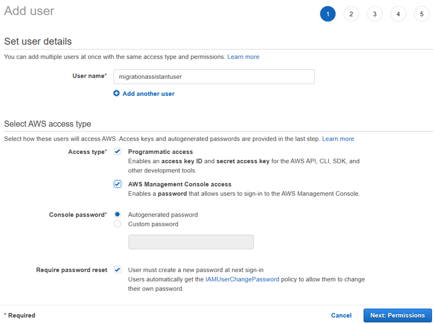
Task: Click the blue plus icon beside Add another user
Action: coord(116,94)
